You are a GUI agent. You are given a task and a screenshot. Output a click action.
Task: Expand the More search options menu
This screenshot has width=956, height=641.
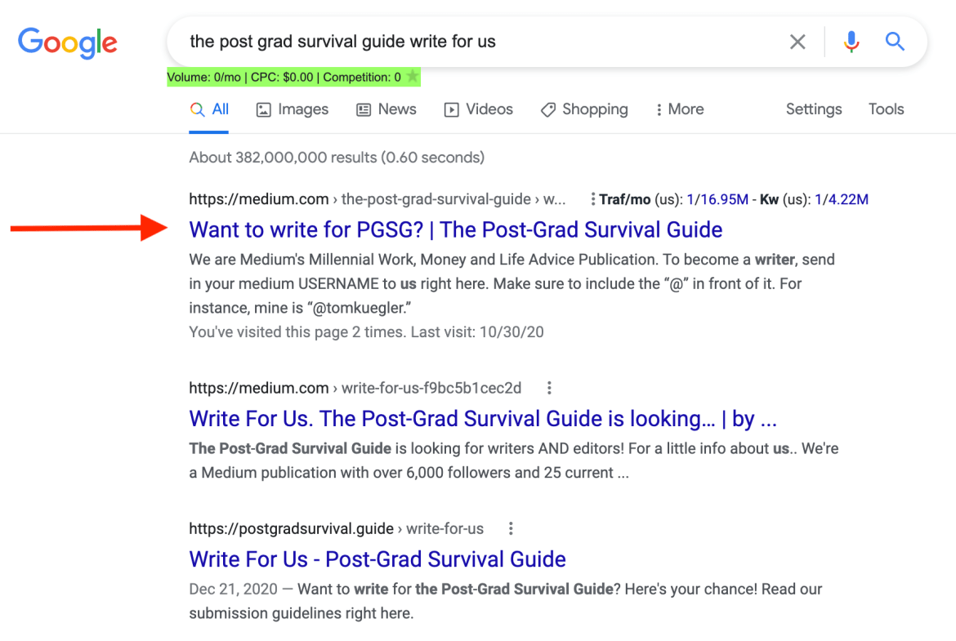click(680, 109)
